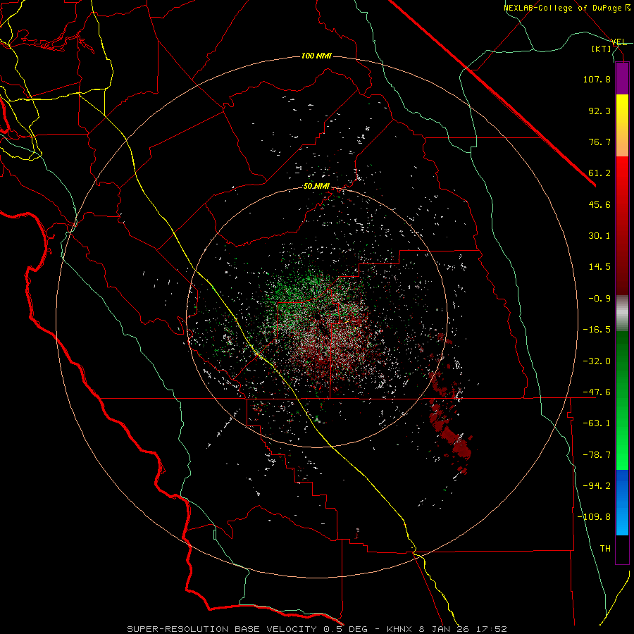Viewport: 634px width, 634px height.
Task: Select the -47.6 velocity scale value
Action: 597,392
